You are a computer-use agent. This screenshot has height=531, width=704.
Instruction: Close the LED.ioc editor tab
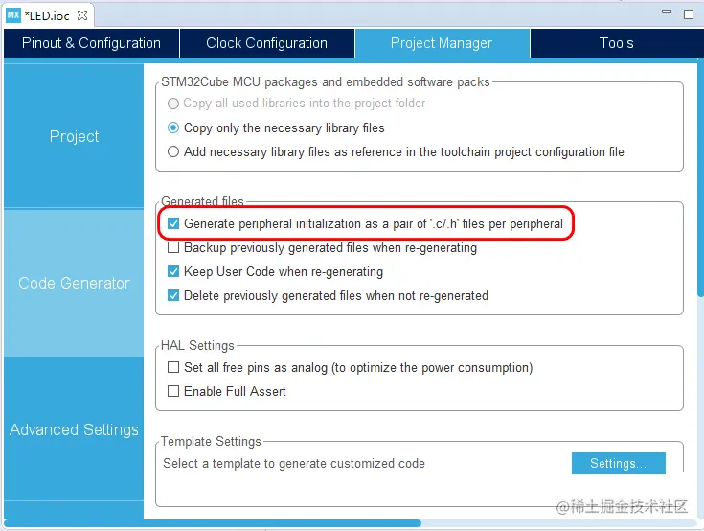pos(82,15)
